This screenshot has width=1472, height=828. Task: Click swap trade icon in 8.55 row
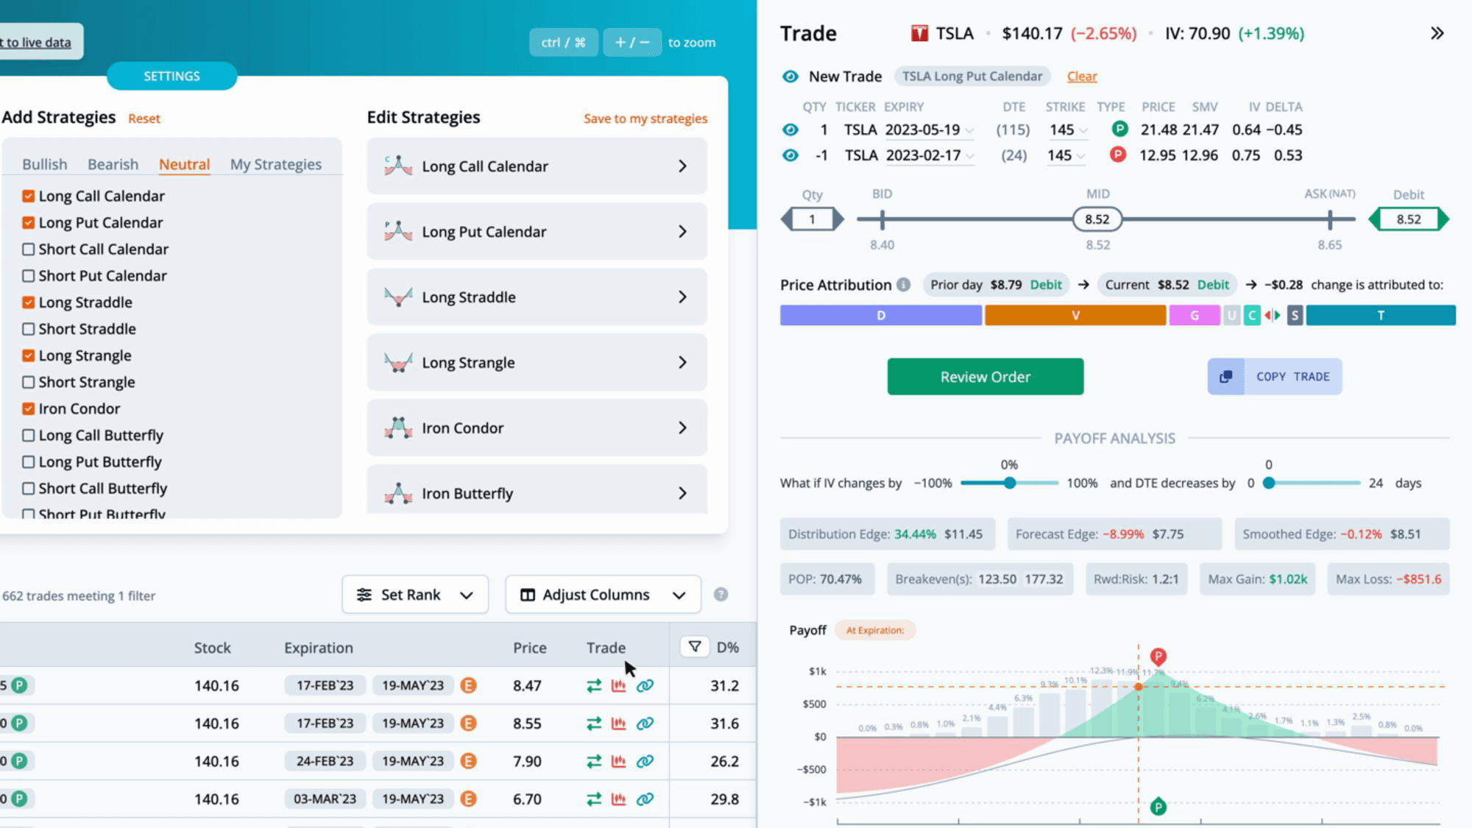click(594, 723)
